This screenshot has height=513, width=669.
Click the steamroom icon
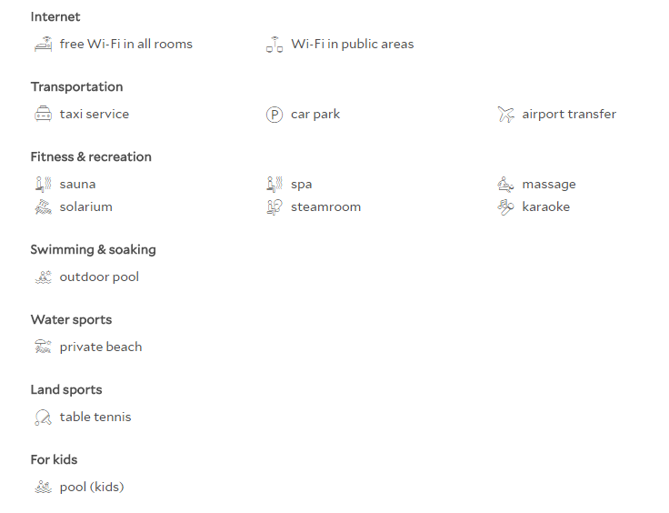tap(275, 207)
